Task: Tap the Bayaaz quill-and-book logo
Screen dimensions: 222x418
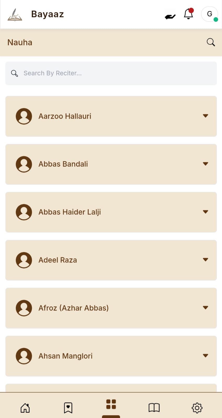Action: [x=15, y=15]
